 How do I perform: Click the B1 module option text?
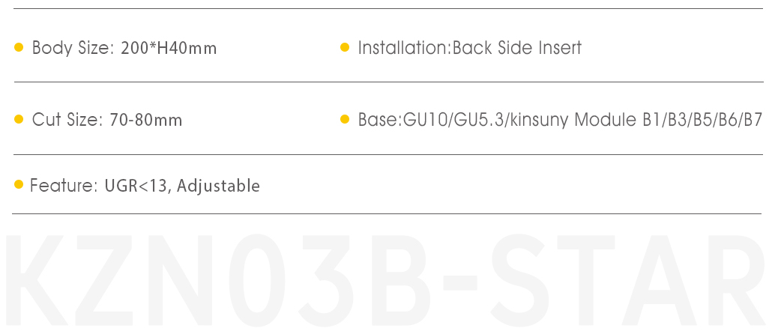coord(652,120)
